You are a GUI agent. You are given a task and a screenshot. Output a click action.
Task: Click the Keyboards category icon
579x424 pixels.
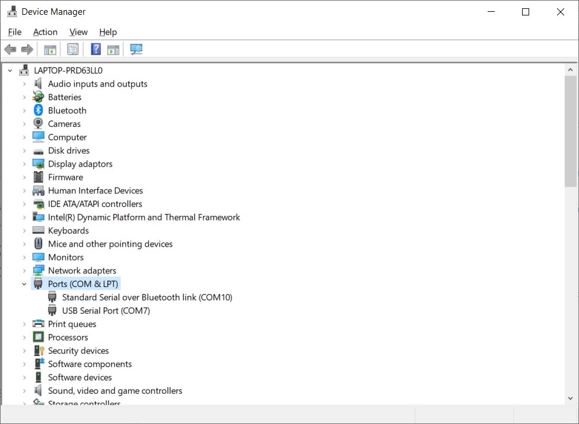click(39, 230)
